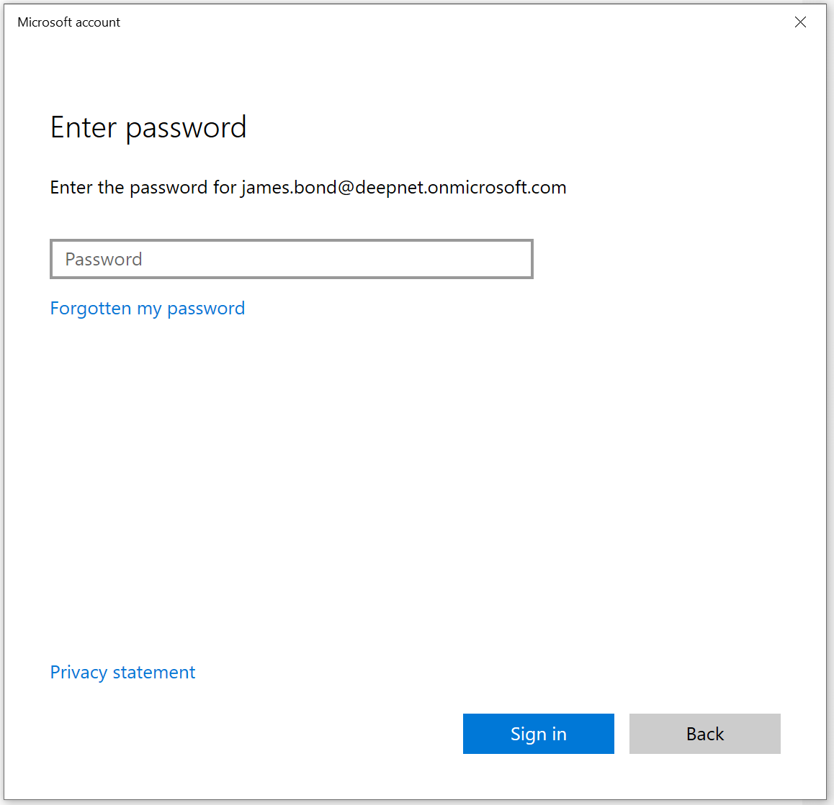The width and height of the screenshot is (834, 805).
Task: Close the Microsoft account dialog
Action: click(800, 22)
